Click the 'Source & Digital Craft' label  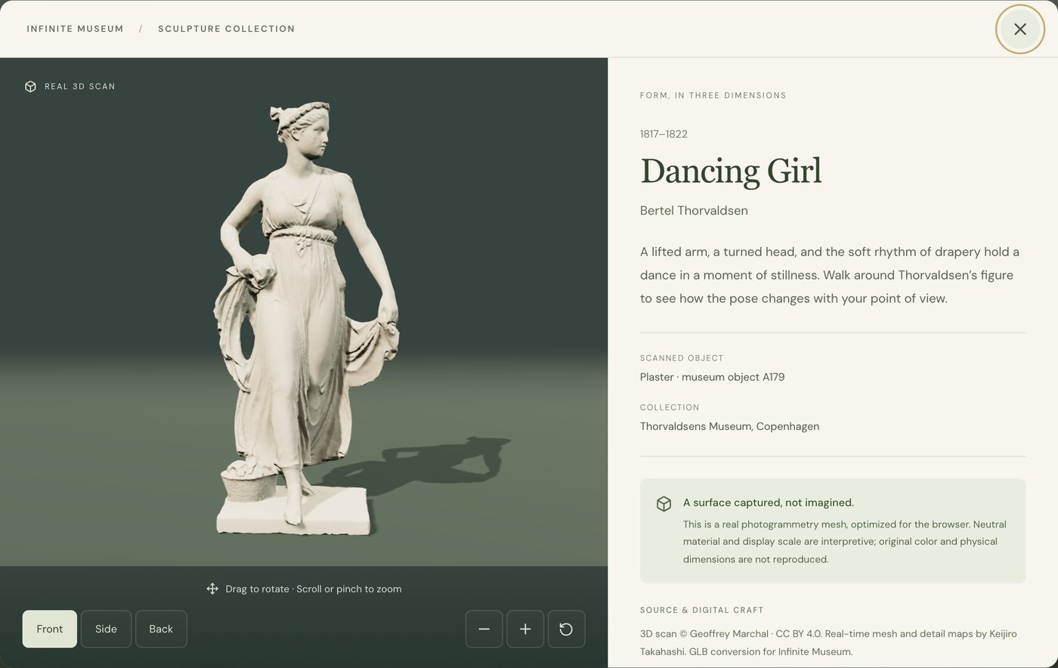(x=702, y=610)
